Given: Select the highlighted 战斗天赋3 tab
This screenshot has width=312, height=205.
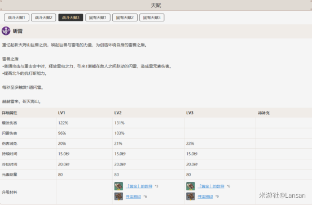Looking at the screenshot, I should click(71, 17).
